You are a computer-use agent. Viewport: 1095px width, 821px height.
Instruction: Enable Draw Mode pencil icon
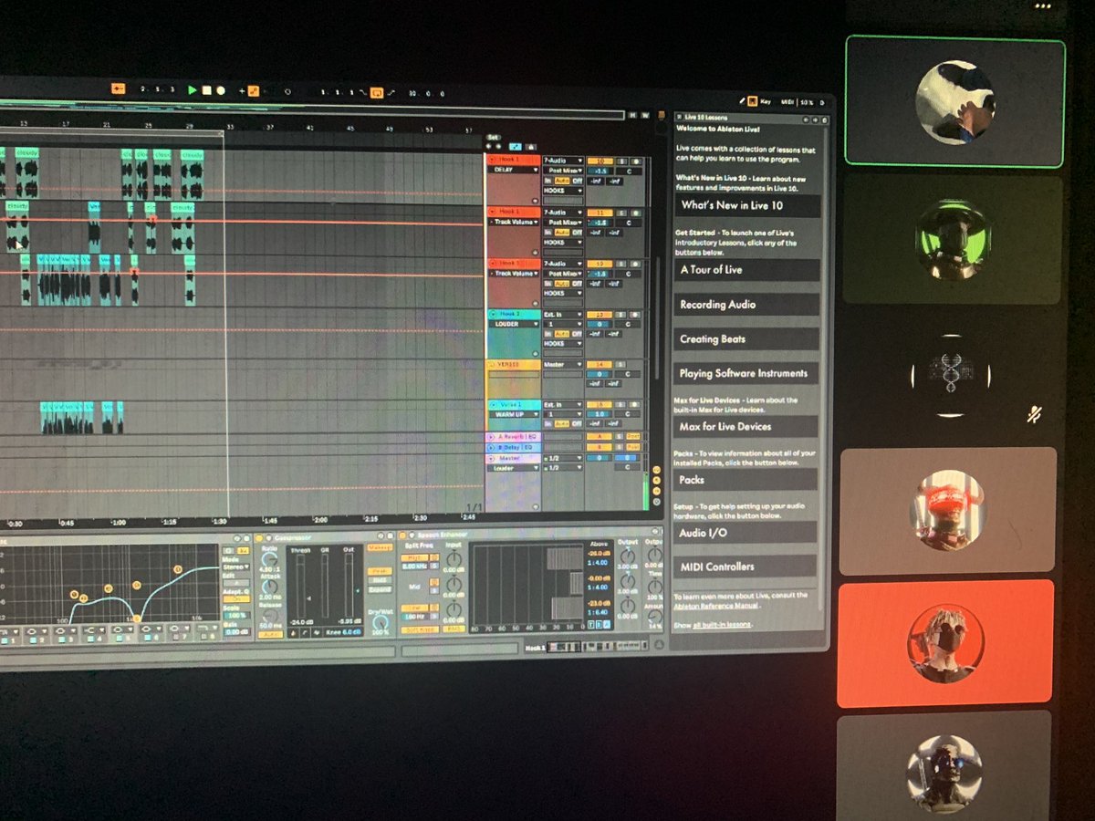pyautogui.click(x=742, y=103)
